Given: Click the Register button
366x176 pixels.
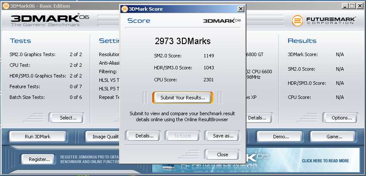Looking at the screenshot, I should 38,159.
